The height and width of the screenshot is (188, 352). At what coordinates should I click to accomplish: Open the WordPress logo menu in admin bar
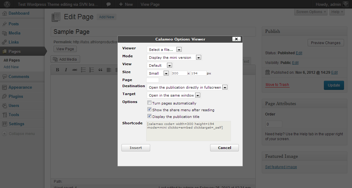tap(7, 4)
